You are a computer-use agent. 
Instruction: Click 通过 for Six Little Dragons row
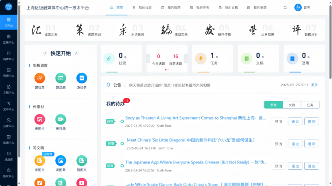[295, 144]
